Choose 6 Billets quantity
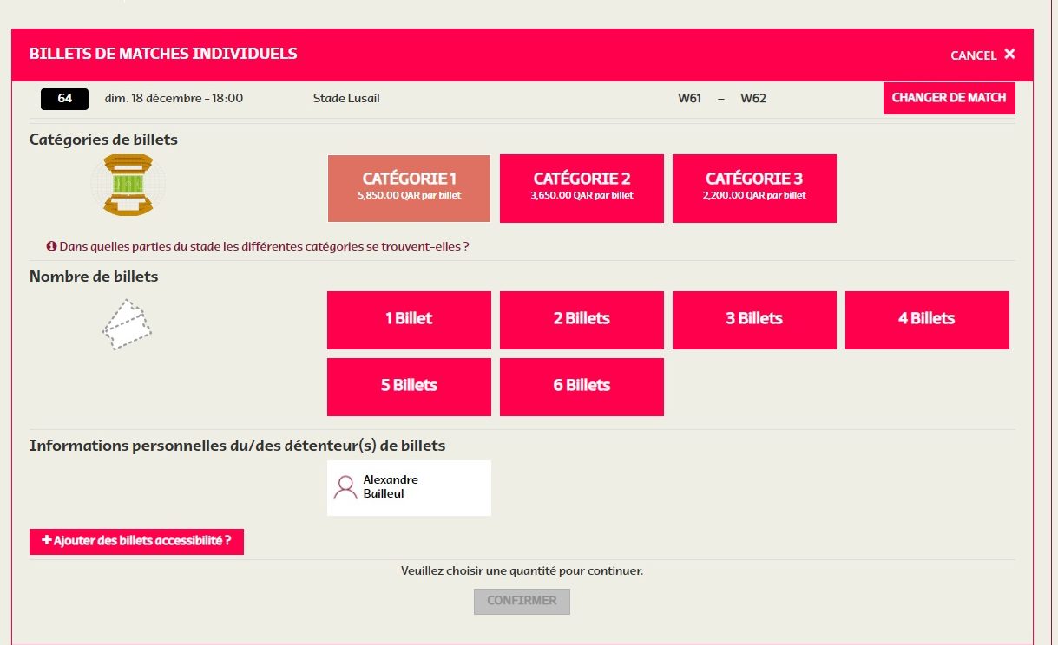This screenshot has width=1058, height=645. pyautogui.click(x=582, y=387)
